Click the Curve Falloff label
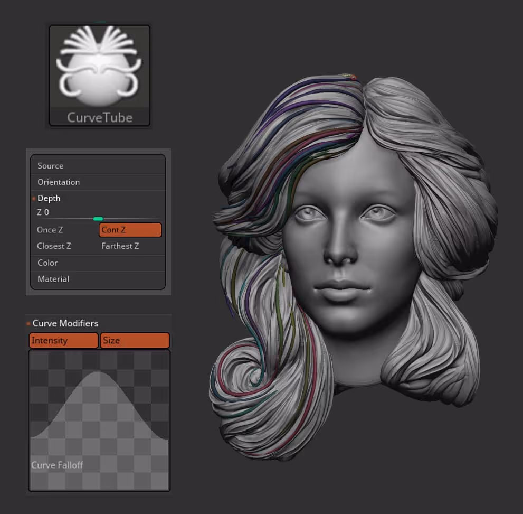The height and width of the screenshot is (514, 523). (57, 465)
